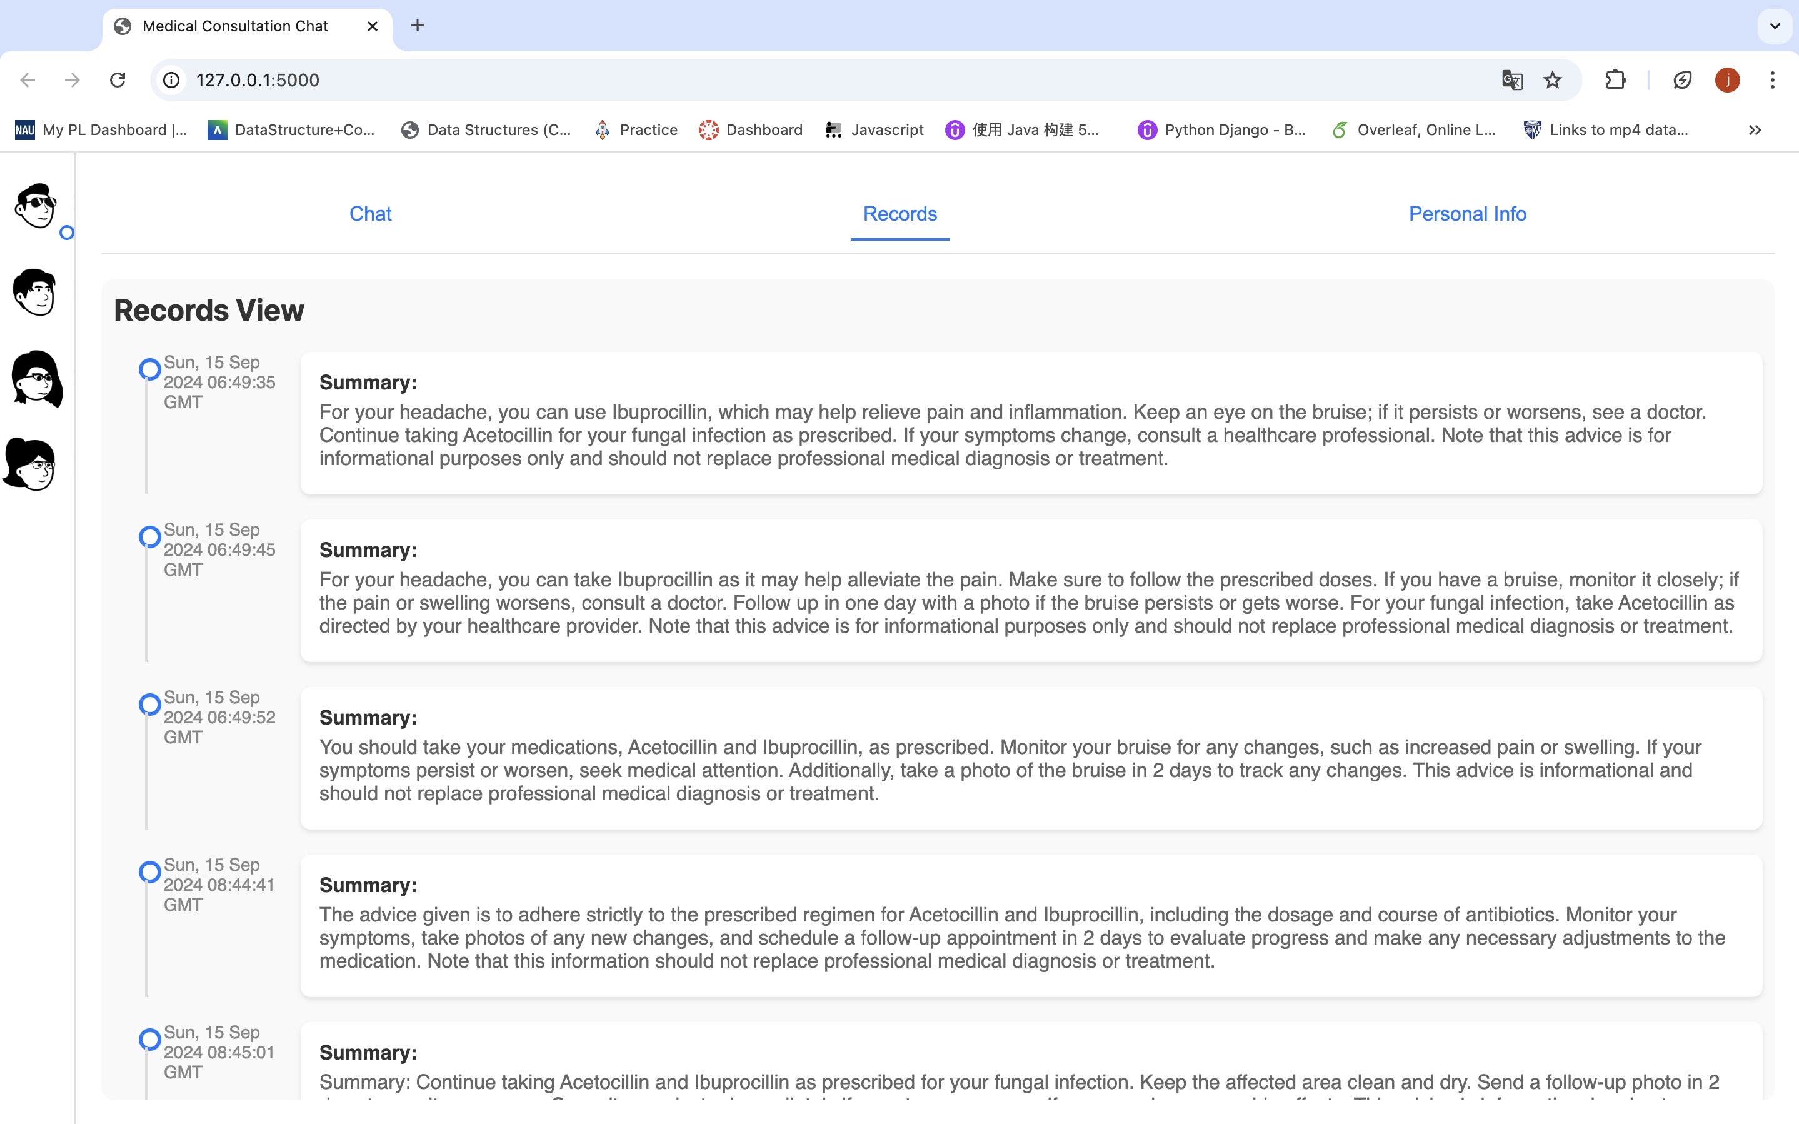
Task: Click the 08:44:41 record timeline marker
Action: click(149, 872)
